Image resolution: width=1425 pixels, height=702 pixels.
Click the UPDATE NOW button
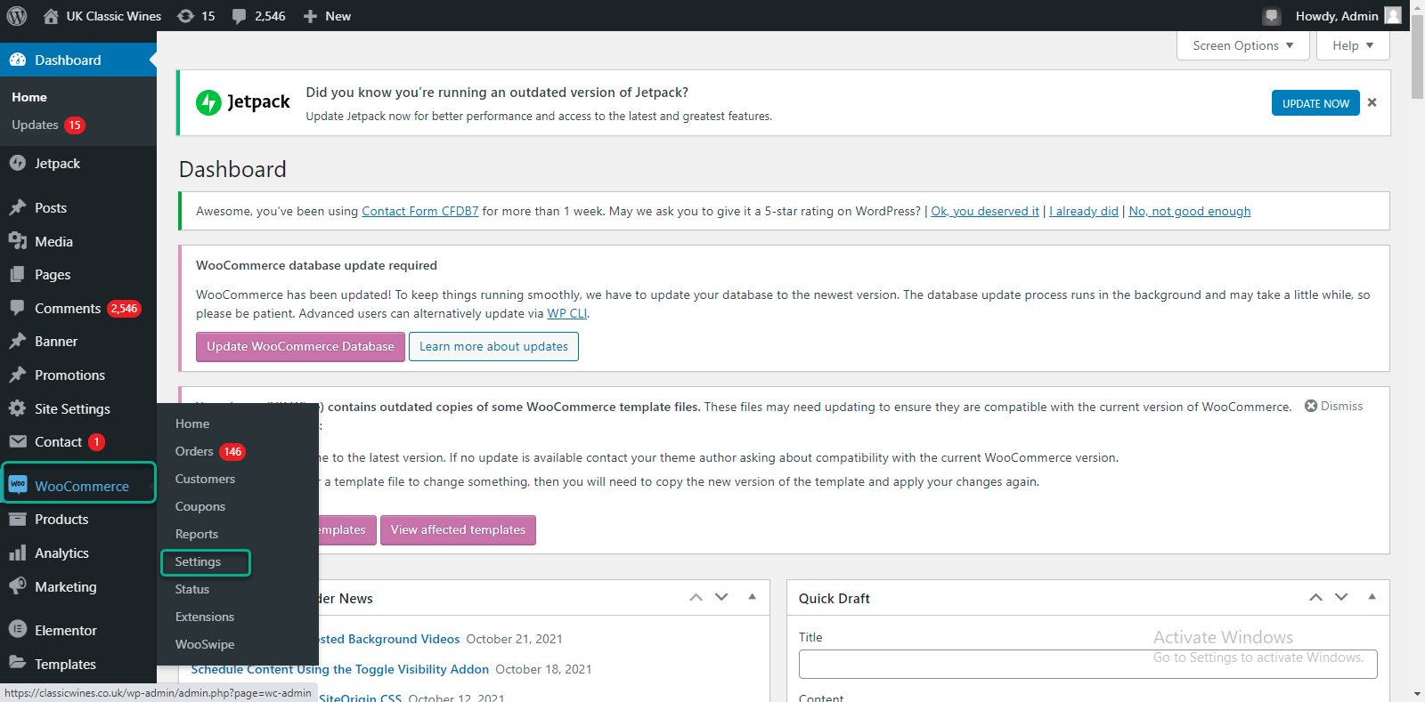pos(1315,103)
